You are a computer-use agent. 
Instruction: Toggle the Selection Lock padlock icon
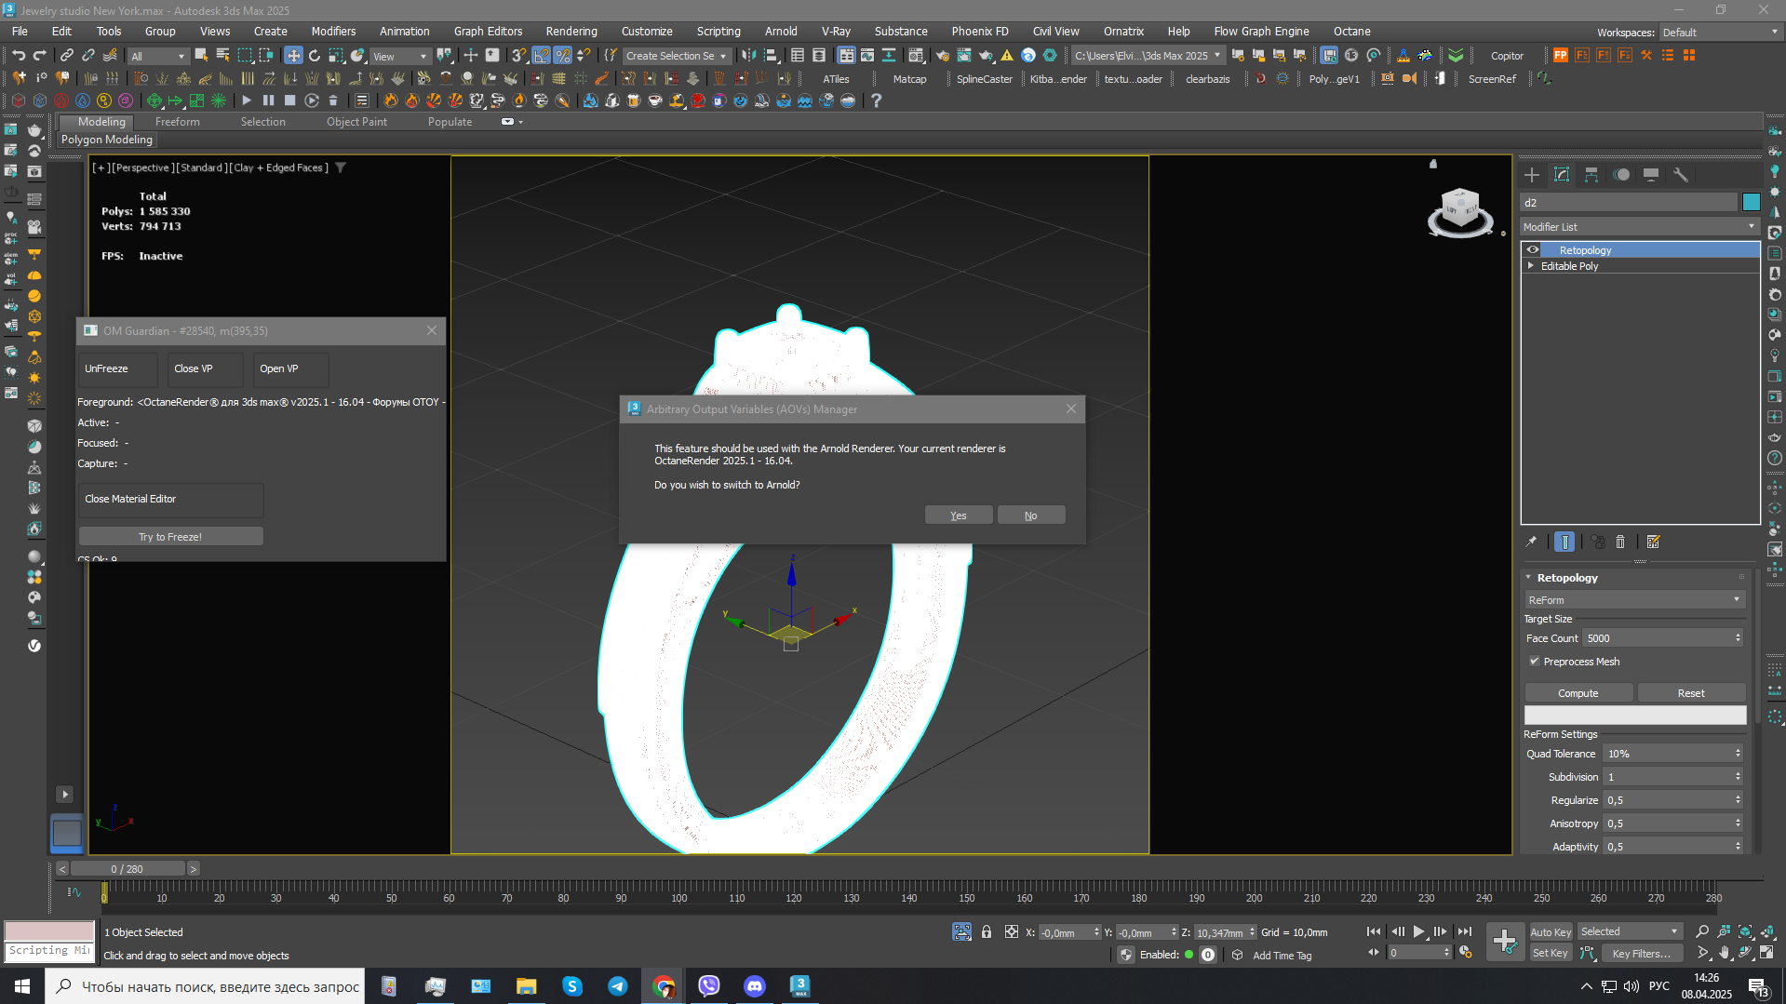(987, 931)
